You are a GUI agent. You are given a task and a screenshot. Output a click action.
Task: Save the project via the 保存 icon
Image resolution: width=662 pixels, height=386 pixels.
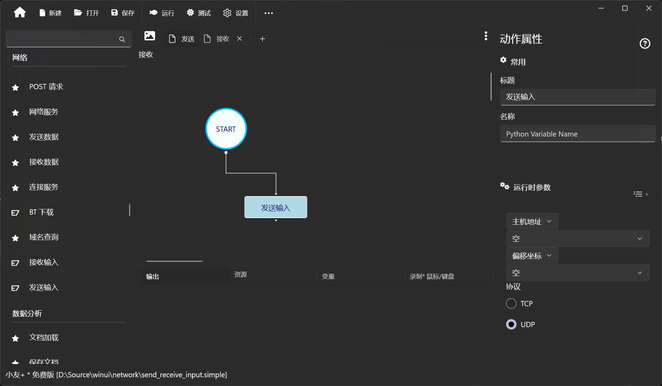tap(123, 13)
